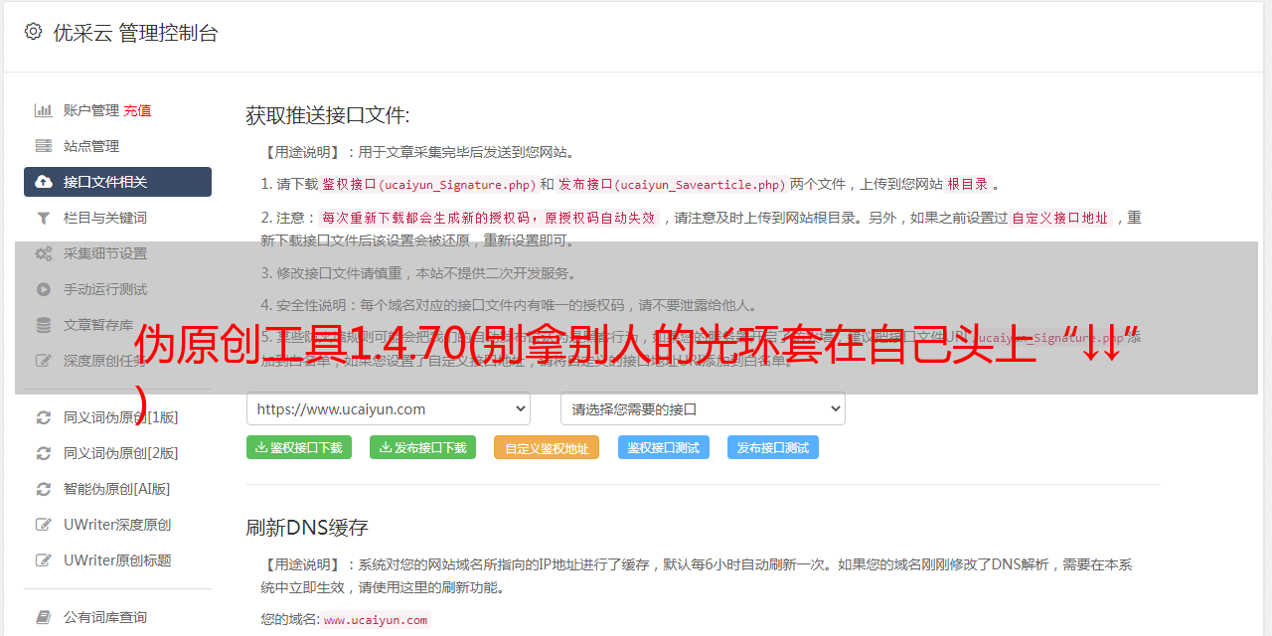
Task: Click the refresh icon for 同义词伪原创[1版]
Action: click(44, 417)
